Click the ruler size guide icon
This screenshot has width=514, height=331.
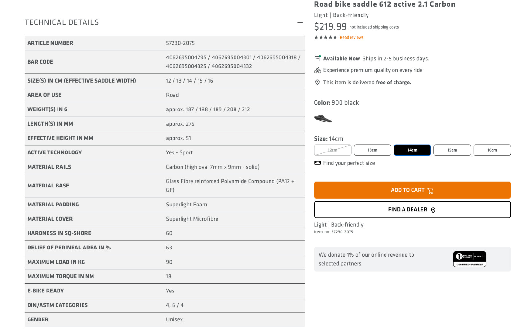pos(317,163)
